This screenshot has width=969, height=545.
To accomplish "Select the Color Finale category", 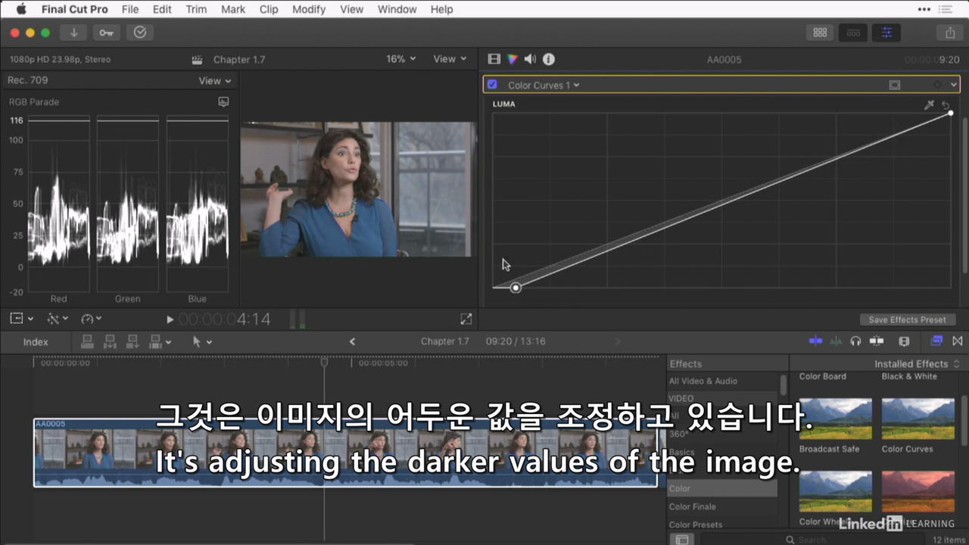I will coord(692,506).
